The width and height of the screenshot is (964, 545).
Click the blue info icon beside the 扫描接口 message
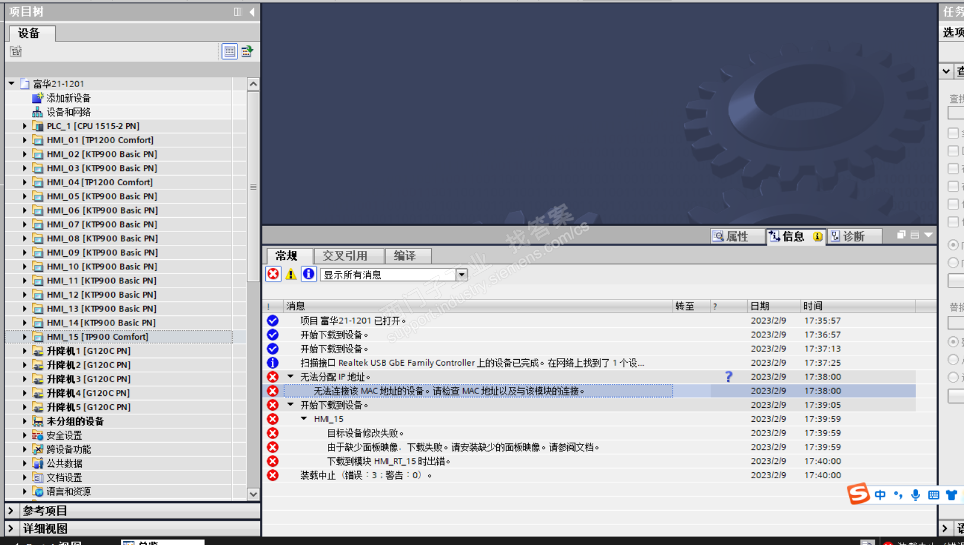point(273,363)
